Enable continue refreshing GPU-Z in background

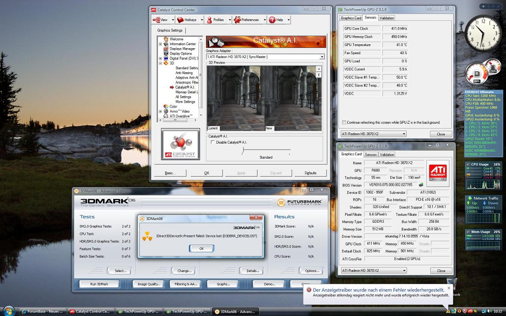[344, 123]
